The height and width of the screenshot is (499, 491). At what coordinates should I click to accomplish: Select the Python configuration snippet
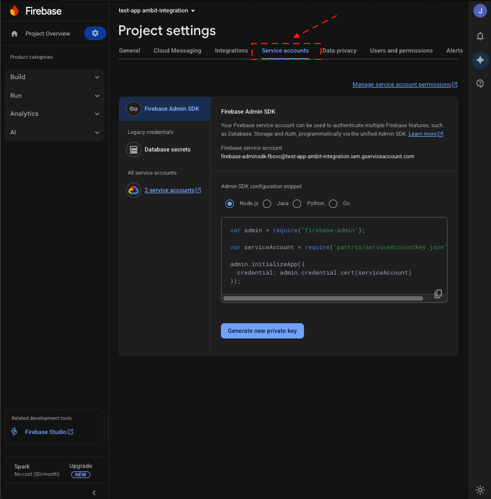click(x=297, y=203)
